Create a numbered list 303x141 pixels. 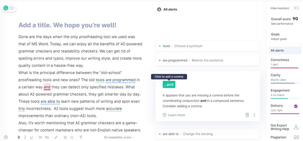point(65,137)
